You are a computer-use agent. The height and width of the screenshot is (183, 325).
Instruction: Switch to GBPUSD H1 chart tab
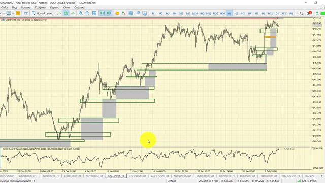pos(27,176)
